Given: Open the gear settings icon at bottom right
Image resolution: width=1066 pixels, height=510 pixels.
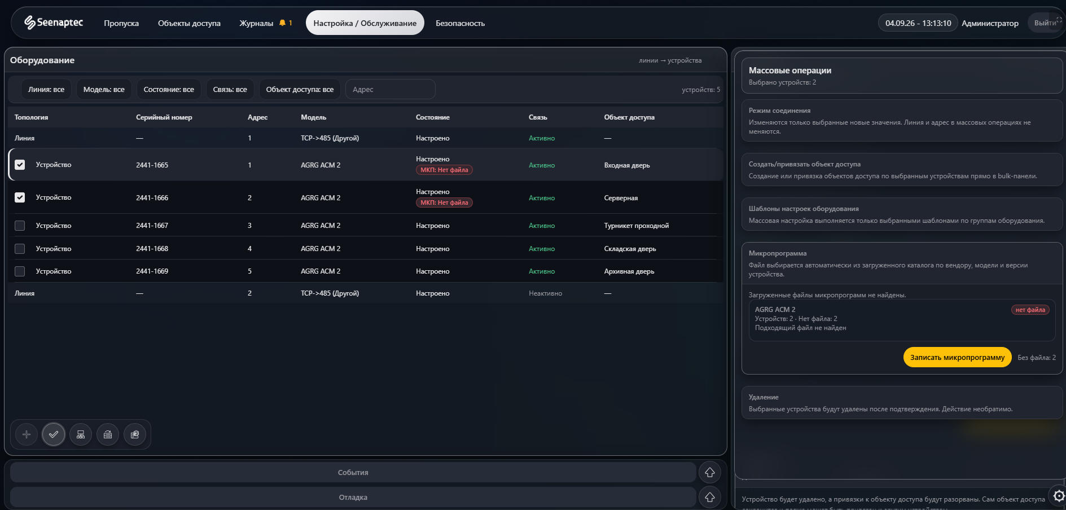Looking at the screenshot, I should 1059,496.
